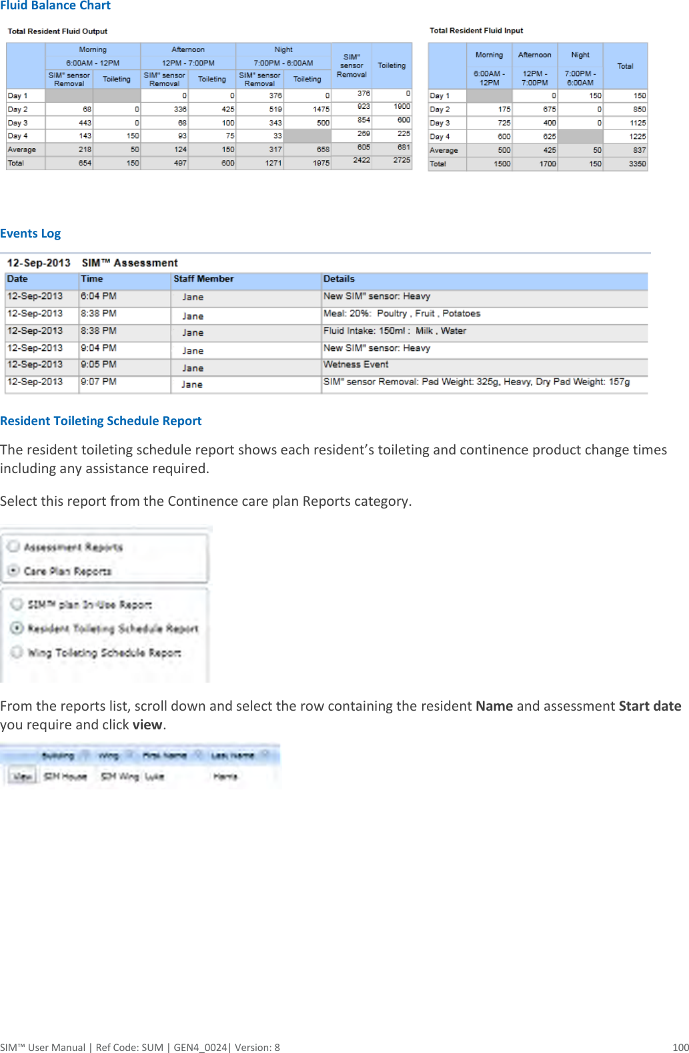Click the '1975' night Toileting total
Image resolution: width=689 pixels, height=1053 pixels.
pyautogui.click(x=321, y=163)
